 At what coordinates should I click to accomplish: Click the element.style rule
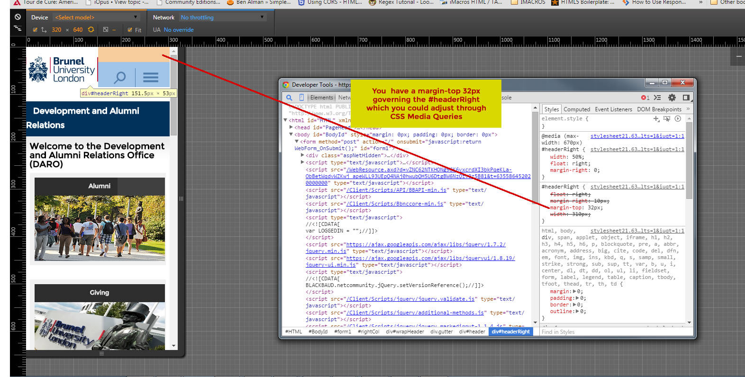565,119
